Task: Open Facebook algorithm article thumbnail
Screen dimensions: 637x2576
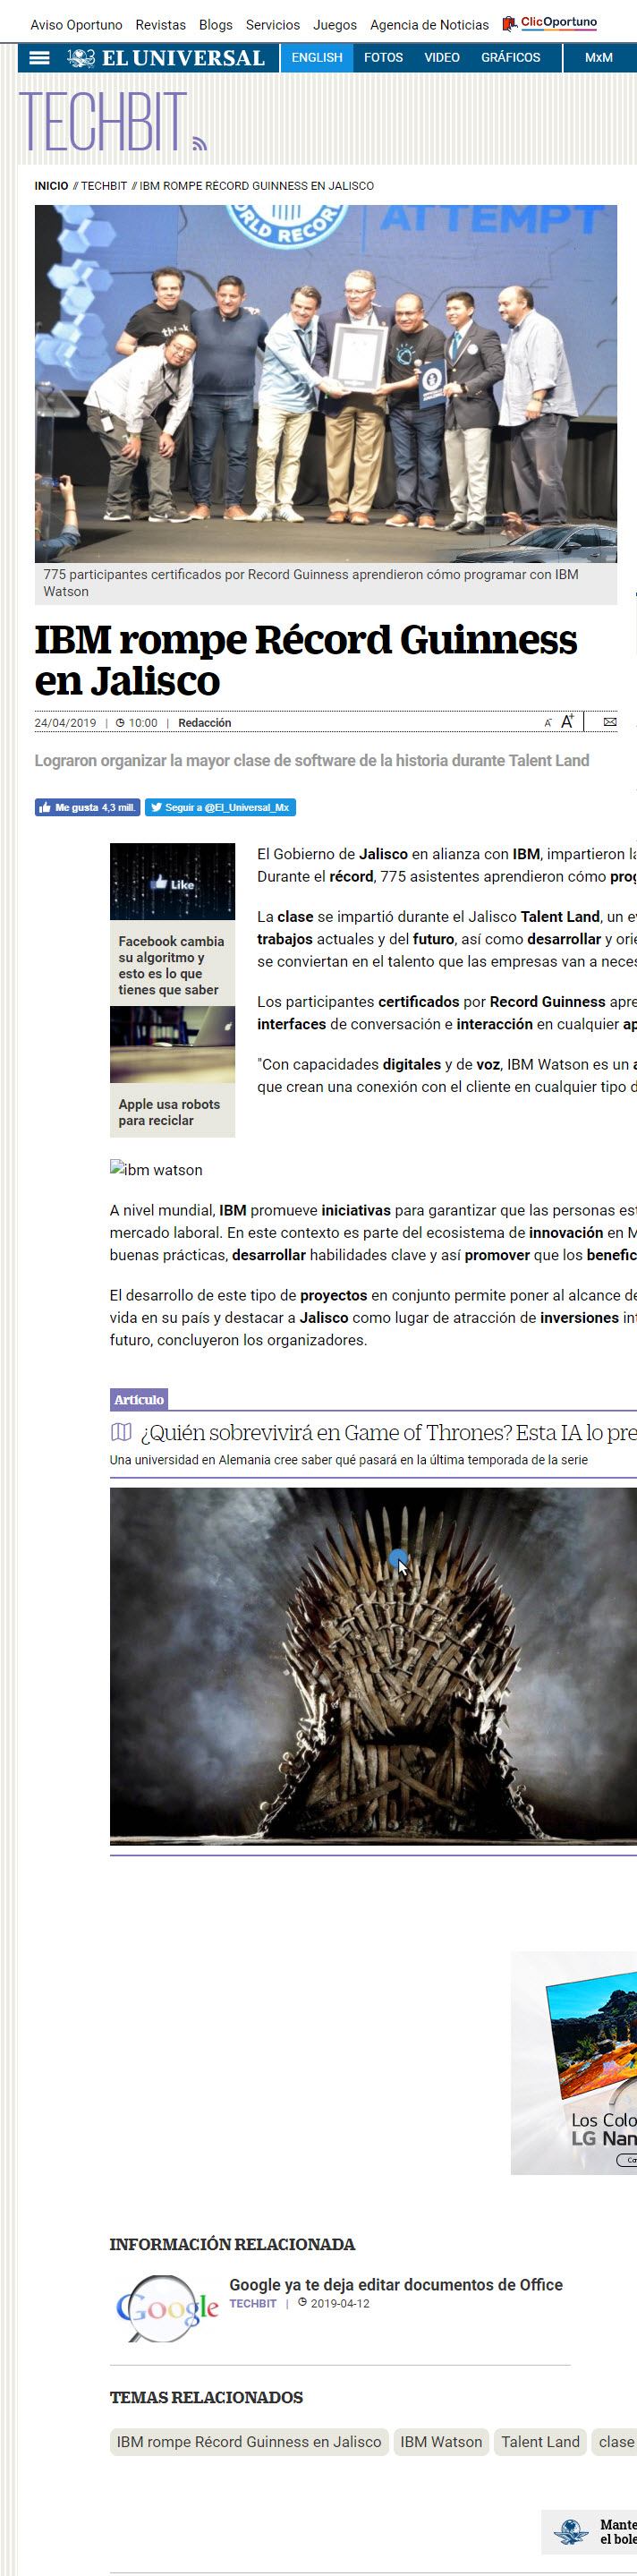Action: pyautogui.click(x=172, y=881)
